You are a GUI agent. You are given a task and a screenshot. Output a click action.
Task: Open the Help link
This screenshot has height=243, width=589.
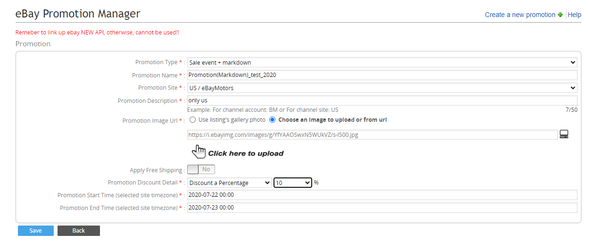point(574,15)
